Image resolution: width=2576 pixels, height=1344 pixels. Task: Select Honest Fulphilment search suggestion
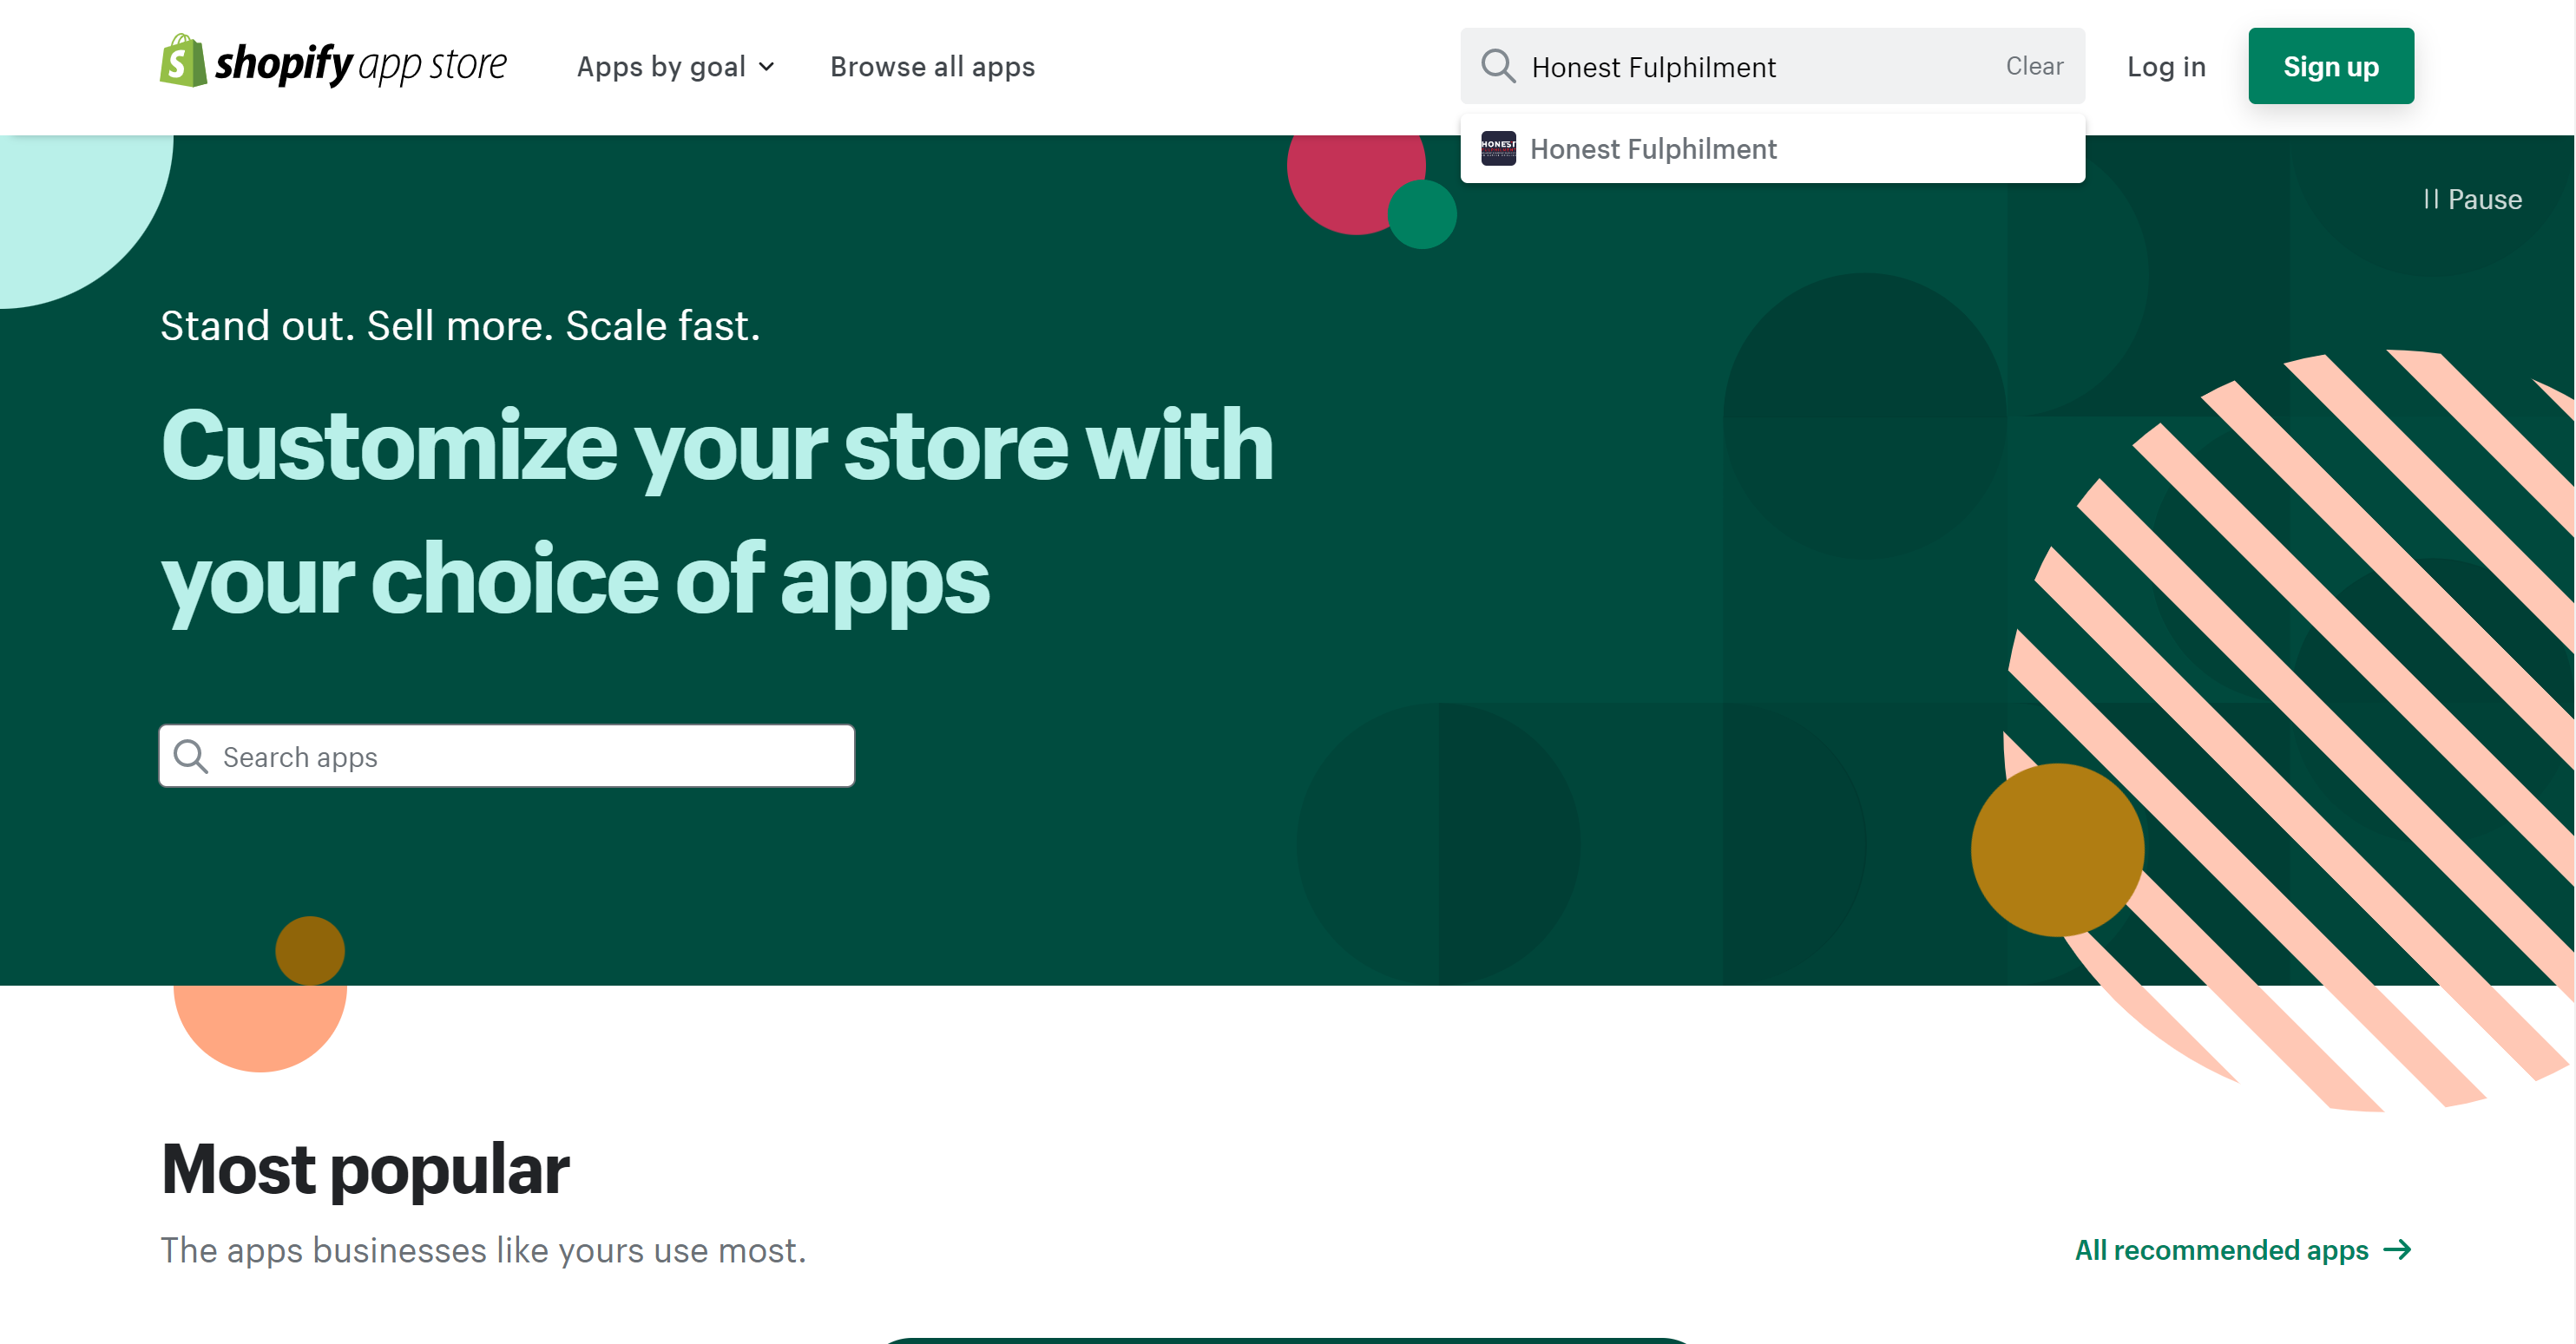[x=1653, y=149]
